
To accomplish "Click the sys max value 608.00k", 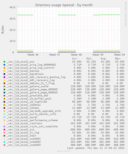I will (119, 130).
